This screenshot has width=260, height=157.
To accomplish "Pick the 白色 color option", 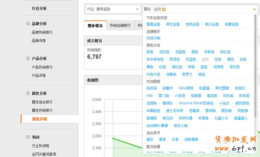I will (243, 59).
